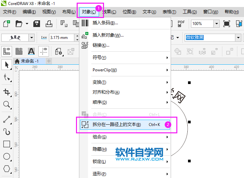Image resolution: width=244 pixels, height=178 pixels.
Task: Select the Freehand line tool
Action: [x=7, y=120]
